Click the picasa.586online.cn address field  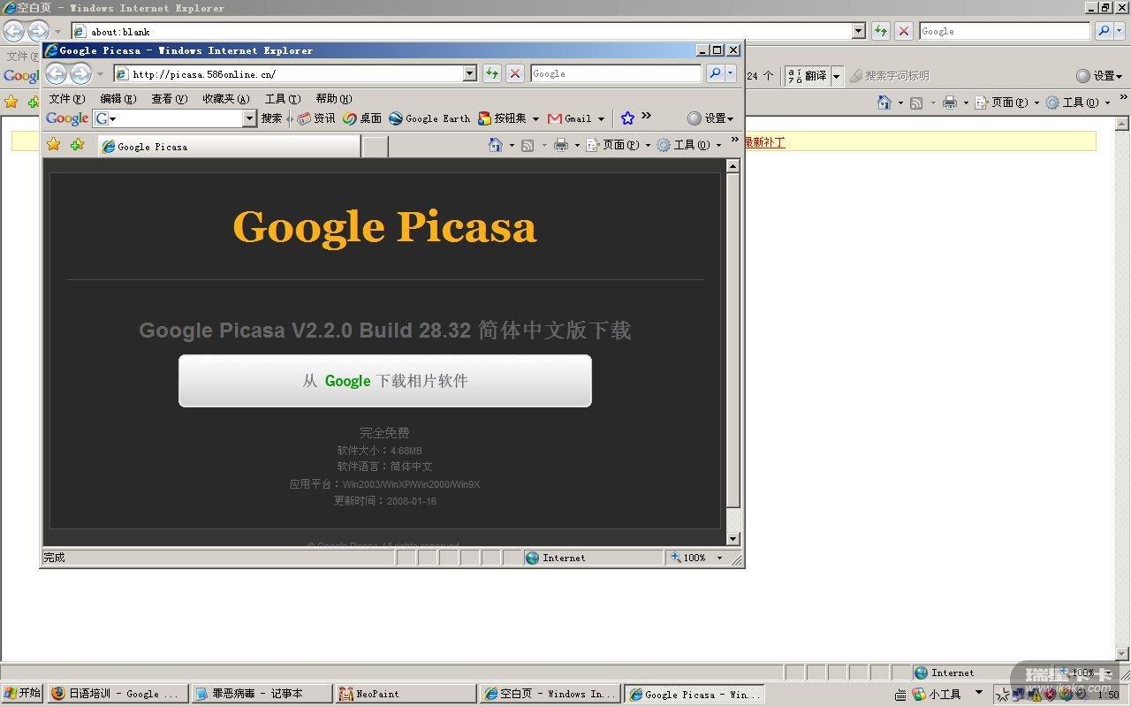point(289,74)
